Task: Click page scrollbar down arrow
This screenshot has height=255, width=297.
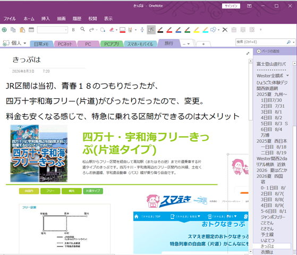Action: [251, 251]
